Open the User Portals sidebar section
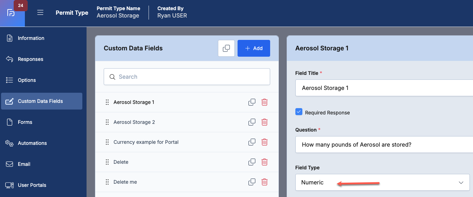The width and height of the screenshot is (473, 197). (41, 185)
